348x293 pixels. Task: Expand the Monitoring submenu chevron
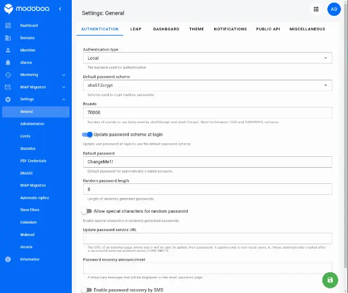pos(64,75)
